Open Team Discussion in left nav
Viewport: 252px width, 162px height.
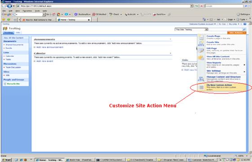(13, 67)
